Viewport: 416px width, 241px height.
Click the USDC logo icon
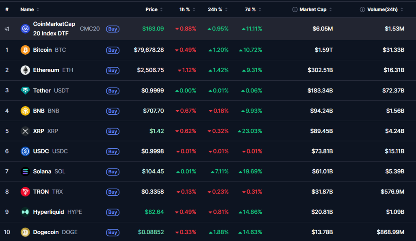click(x=25, y=151)
